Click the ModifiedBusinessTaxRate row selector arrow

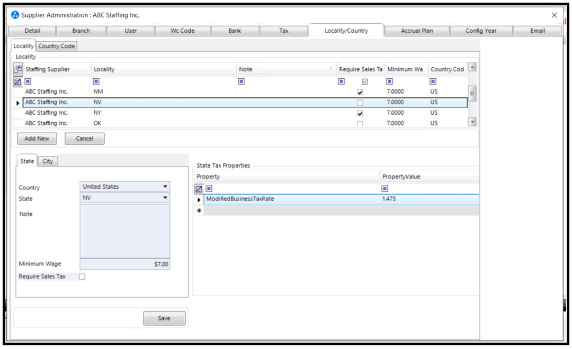pyautogui.click(x=199, y=200)
